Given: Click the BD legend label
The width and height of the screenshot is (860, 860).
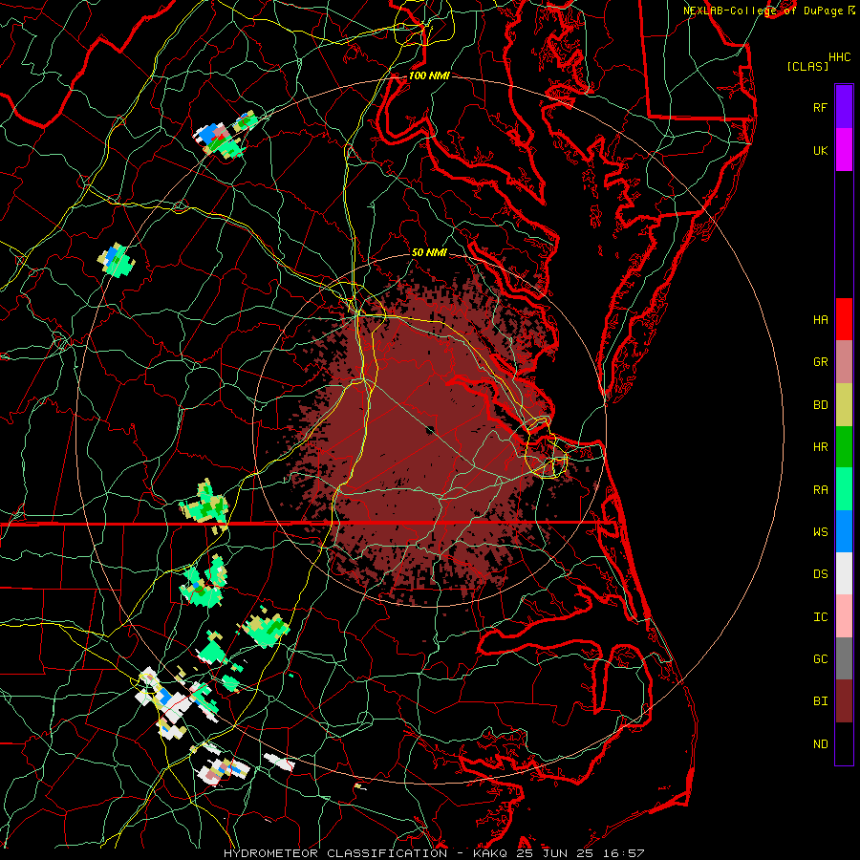Looking at the screenshot, I should point(821,404).
